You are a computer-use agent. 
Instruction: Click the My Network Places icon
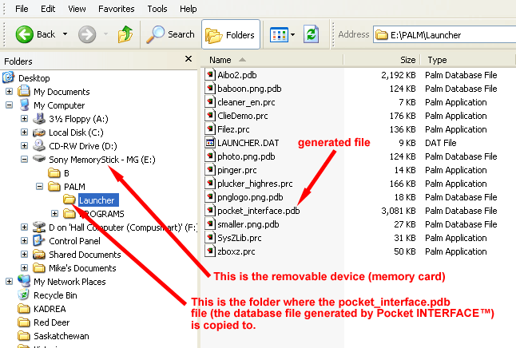pos(24,281)
